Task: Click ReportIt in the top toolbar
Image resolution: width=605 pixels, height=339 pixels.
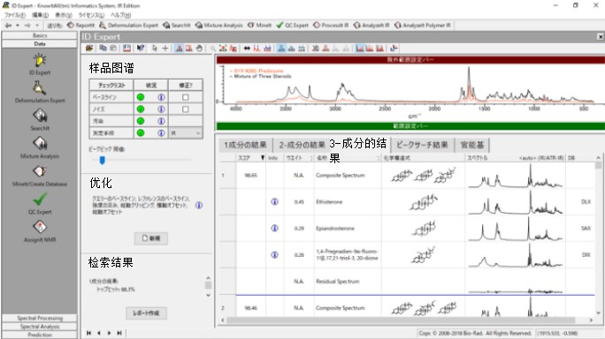Action: click(81, 25)
